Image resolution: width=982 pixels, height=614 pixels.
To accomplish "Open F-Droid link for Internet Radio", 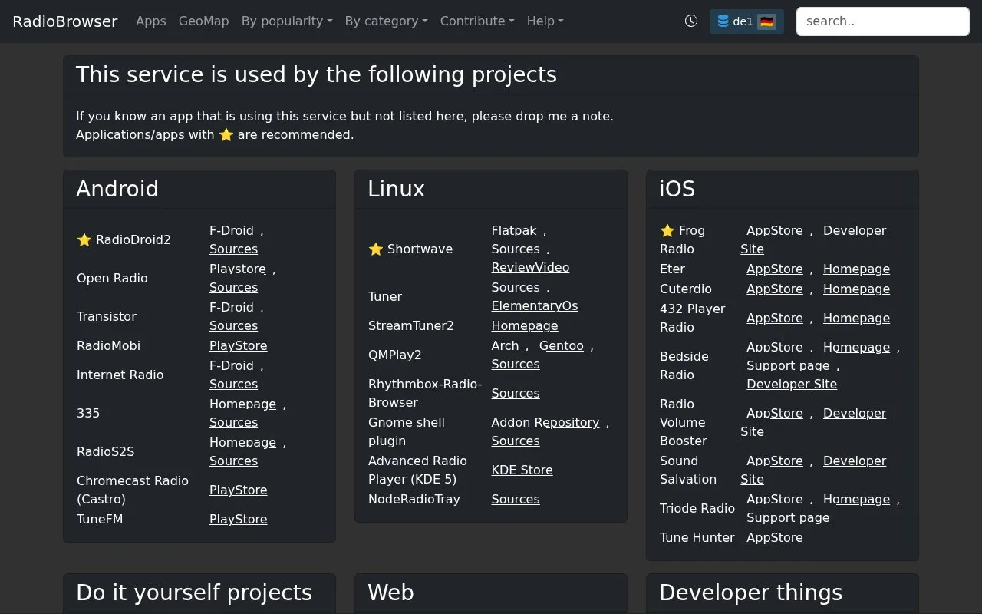I will pos(232,366).
